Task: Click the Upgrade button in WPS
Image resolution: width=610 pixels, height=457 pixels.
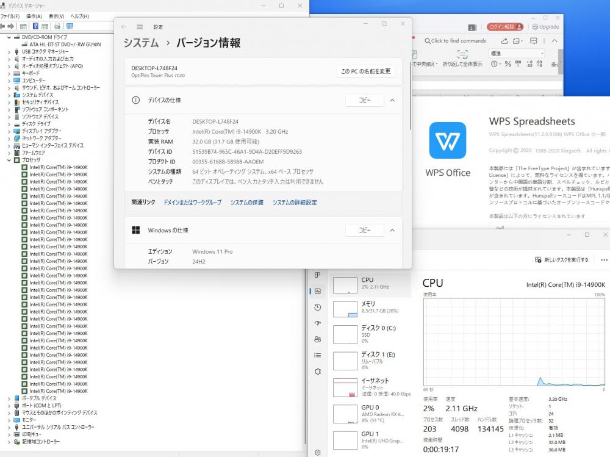Action: [x=545, y=27]
